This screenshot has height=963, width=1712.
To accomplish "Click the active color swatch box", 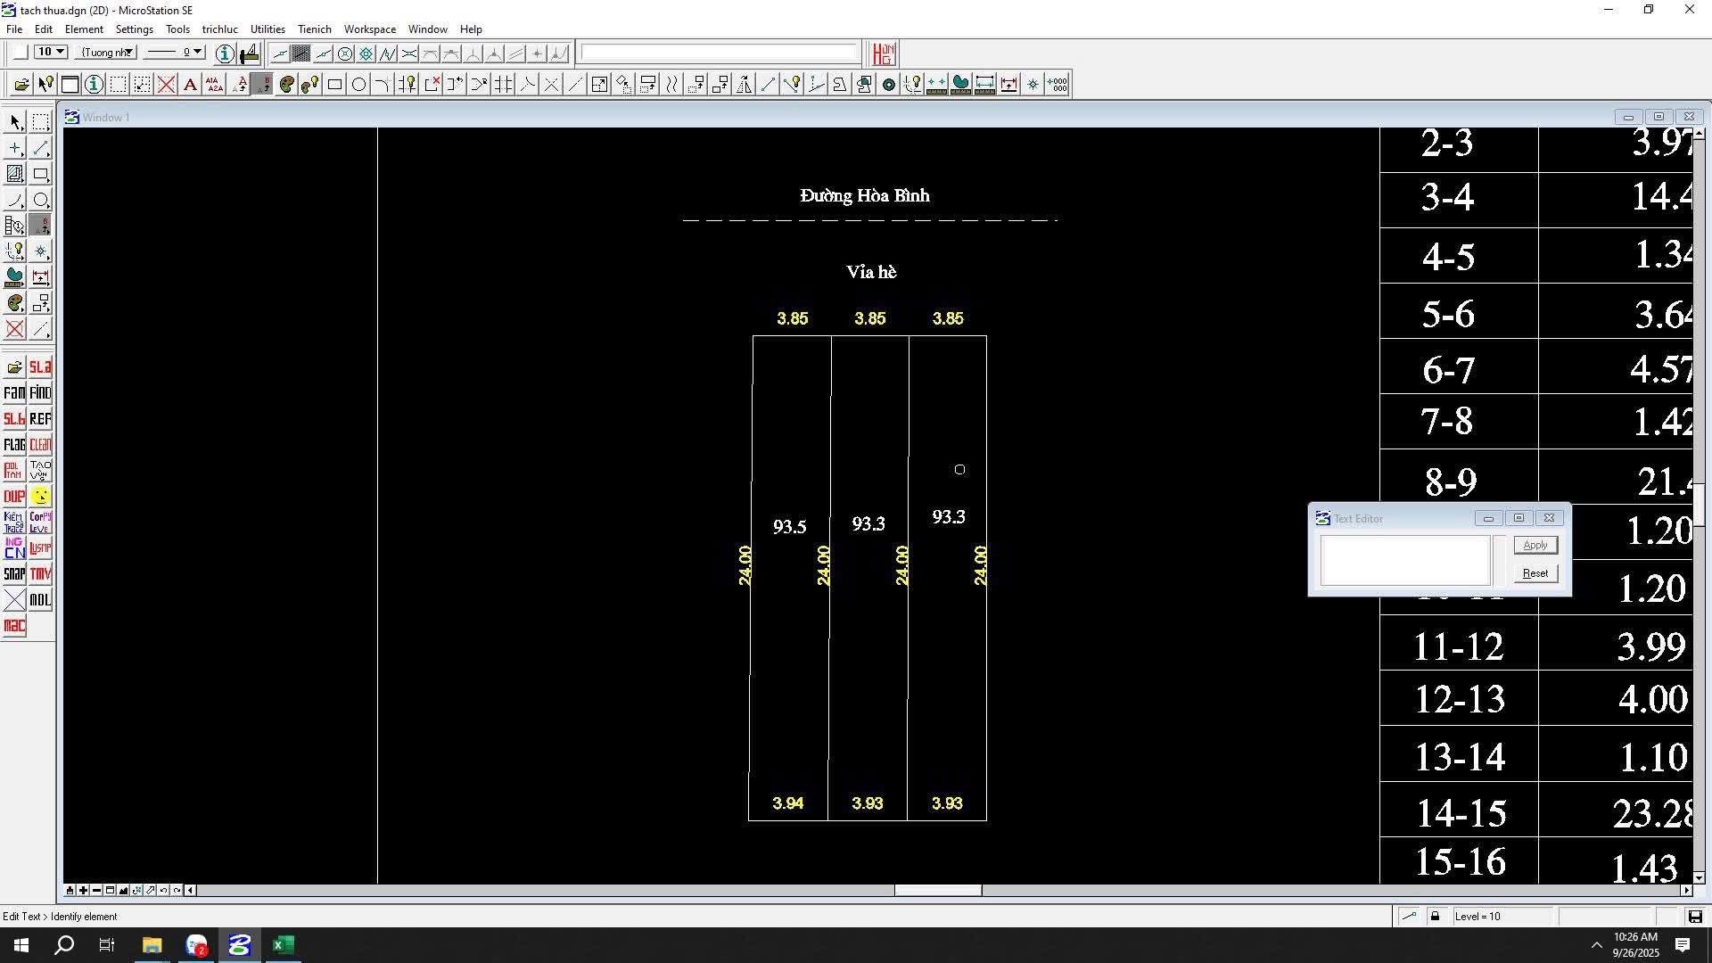I will click(x=20, y=53).
